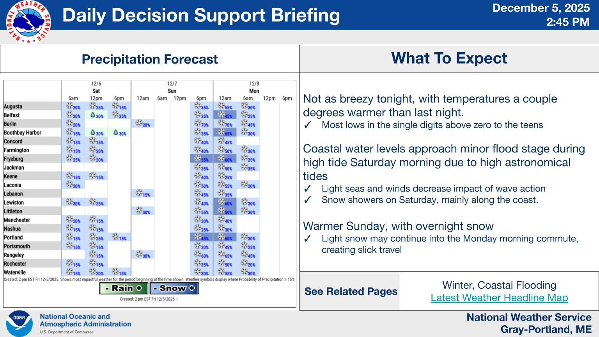Click the blue Snow legend swatch
Image resolution: width=599 pixels, height=337 pixels.
(x=174, y=288)
